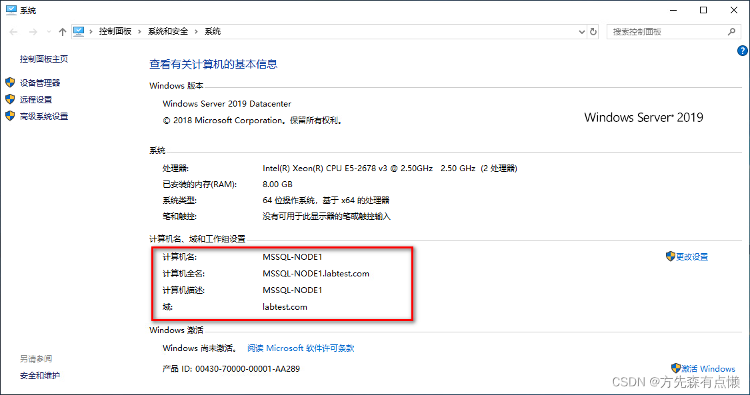750x395 pixels.
Task: Click 激活 Windows link
Action: click(708, 369)
